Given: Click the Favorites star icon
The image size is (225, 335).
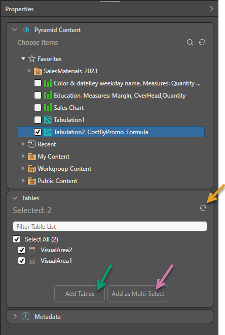Looking at the screenshot, I should coord(32,59).
